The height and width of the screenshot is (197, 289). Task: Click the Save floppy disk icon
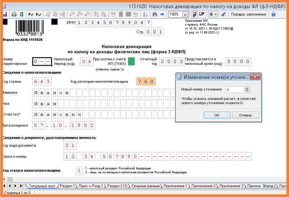(5, 14)
